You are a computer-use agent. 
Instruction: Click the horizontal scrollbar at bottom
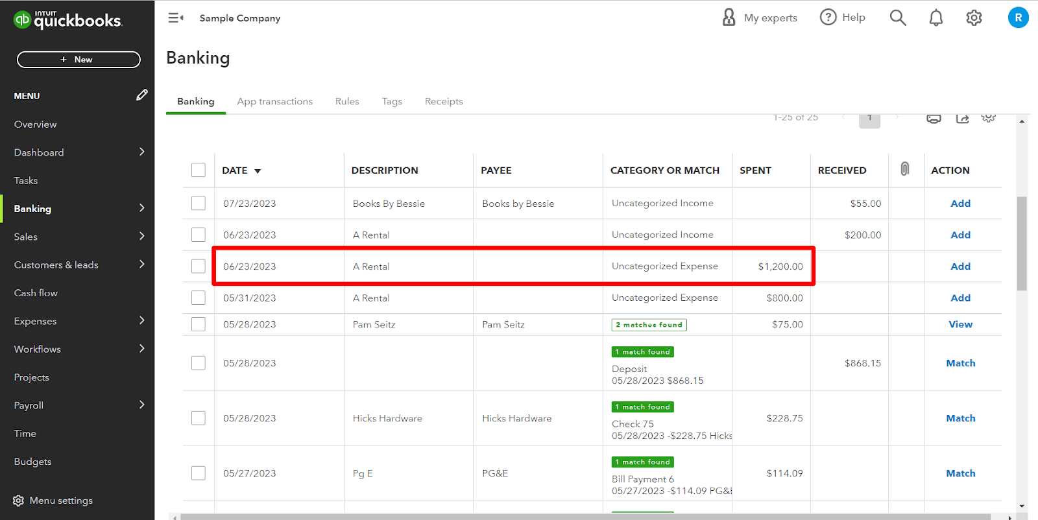pyautogui.click(x=586, y=517)
